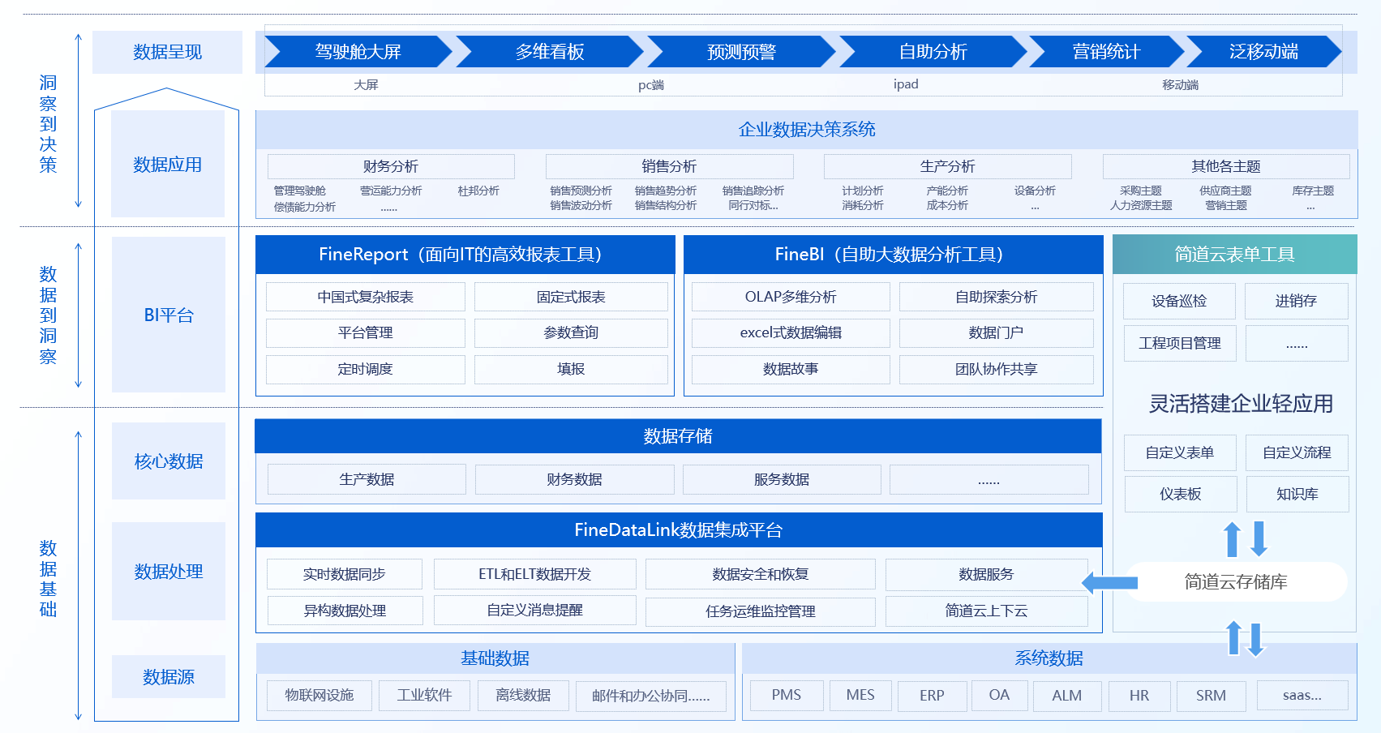Click the 仪表板 box
This screenshot has height=733, width=1381.
coord(1180,494)
